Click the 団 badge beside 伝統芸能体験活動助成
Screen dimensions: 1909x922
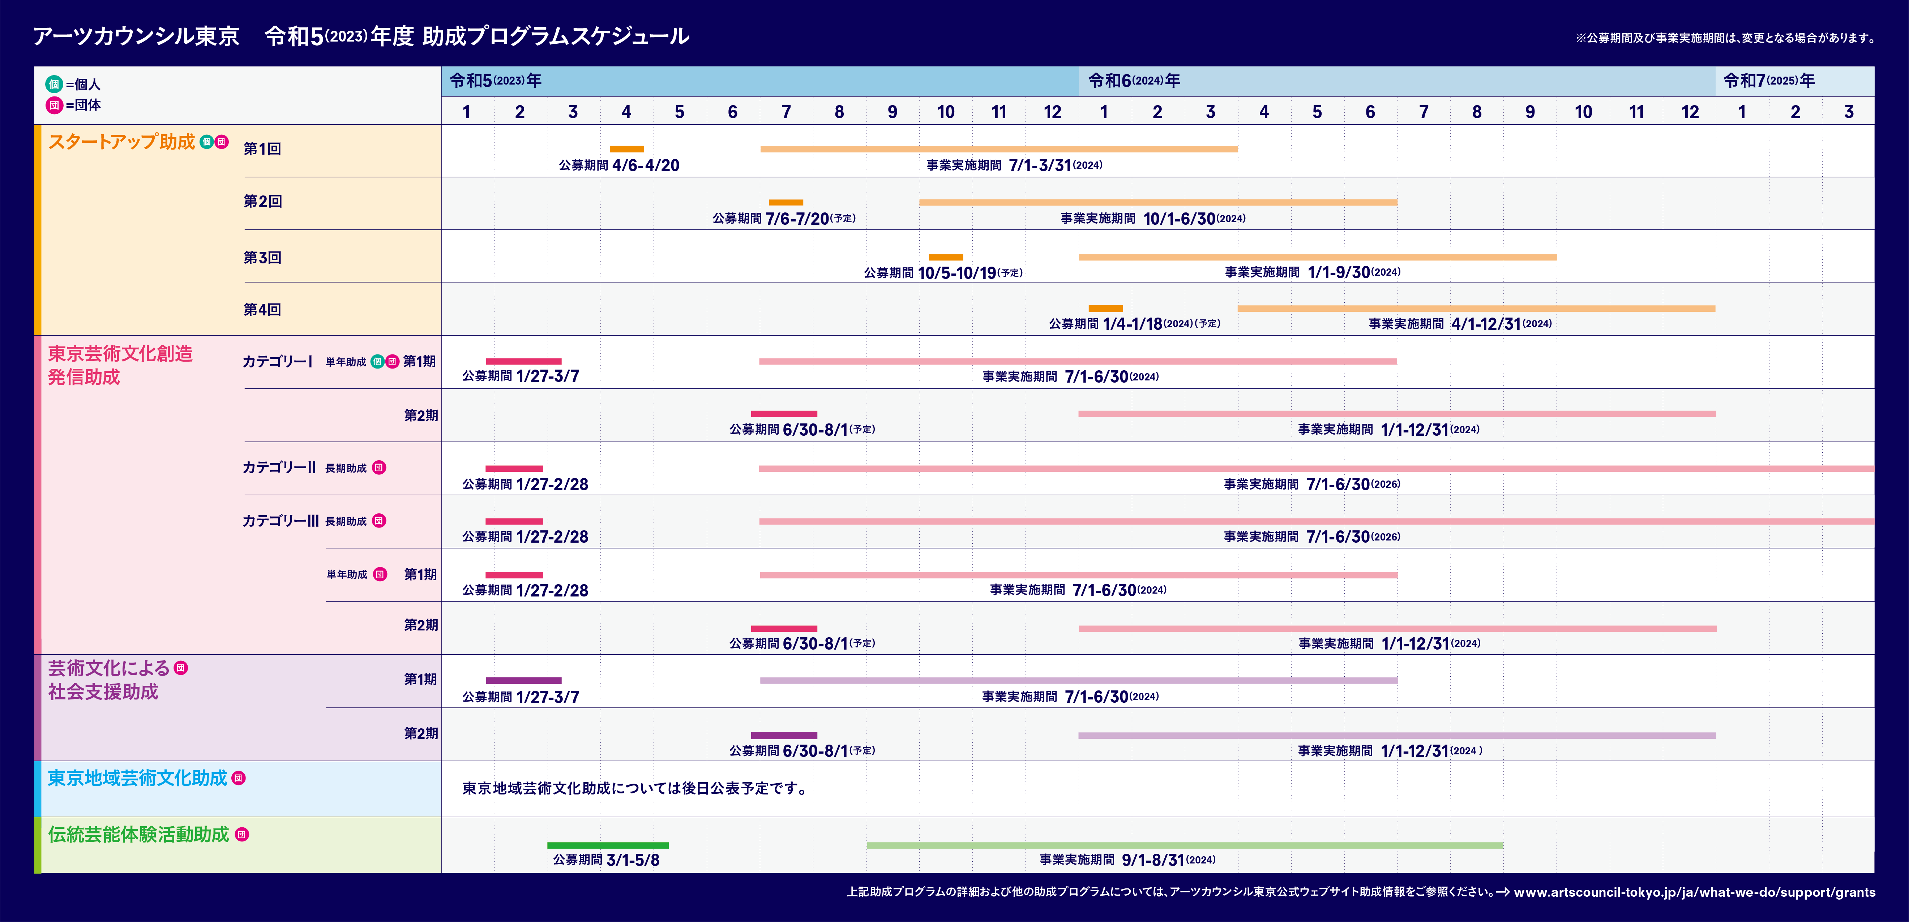tap(241, 835)
